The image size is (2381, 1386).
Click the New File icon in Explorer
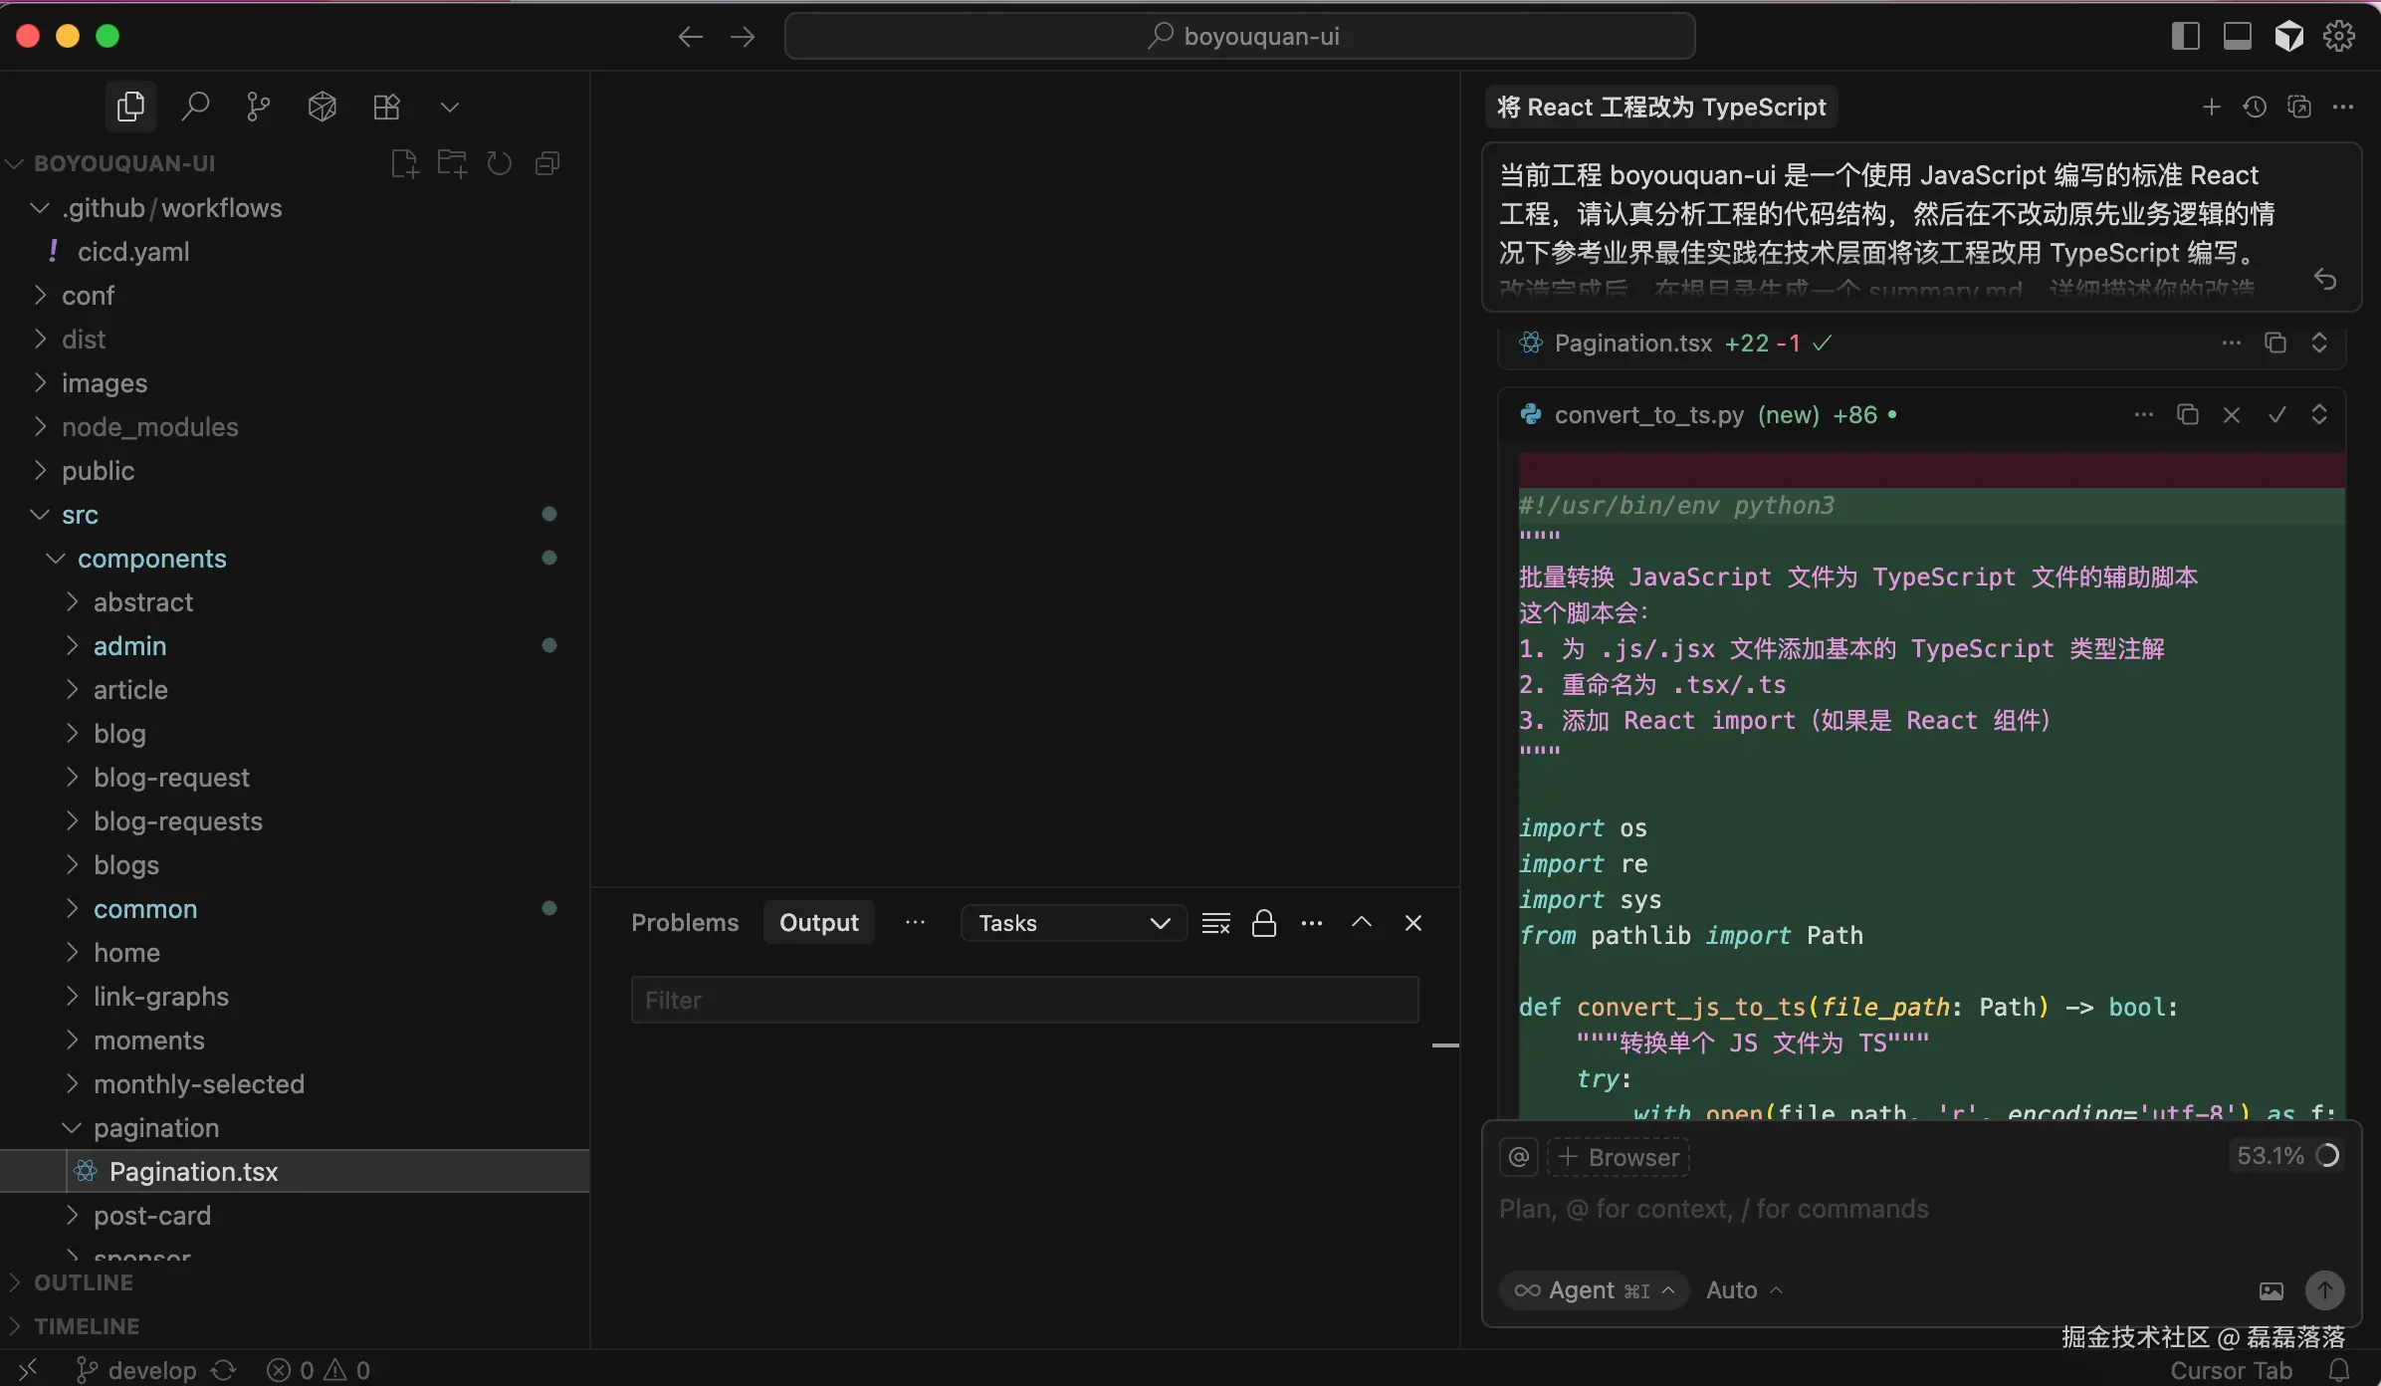click(x=403, y=163)
